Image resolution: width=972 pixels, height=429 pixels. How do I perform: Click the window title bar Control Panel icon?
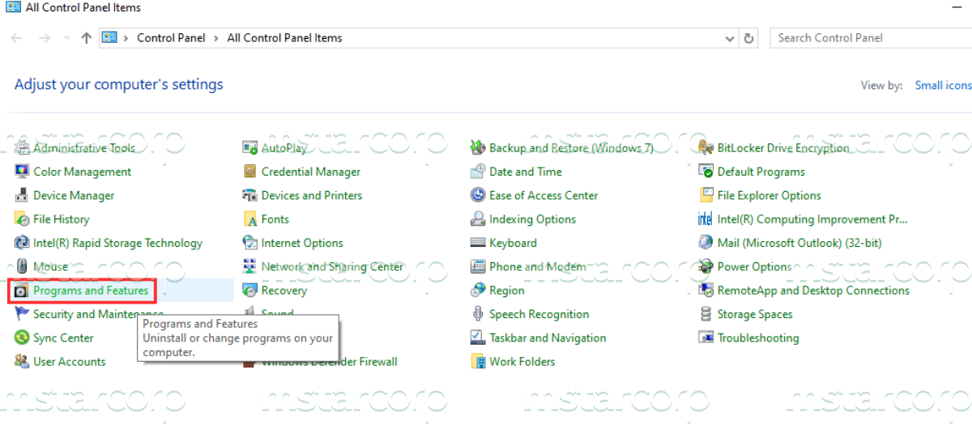pyautogui.click(x=13, y=7)
